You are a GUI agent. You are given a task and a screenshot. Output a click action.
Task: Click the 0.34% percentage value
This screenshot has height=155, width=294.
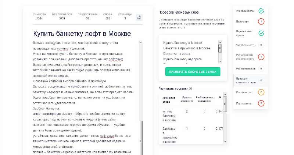pos(219,111)
